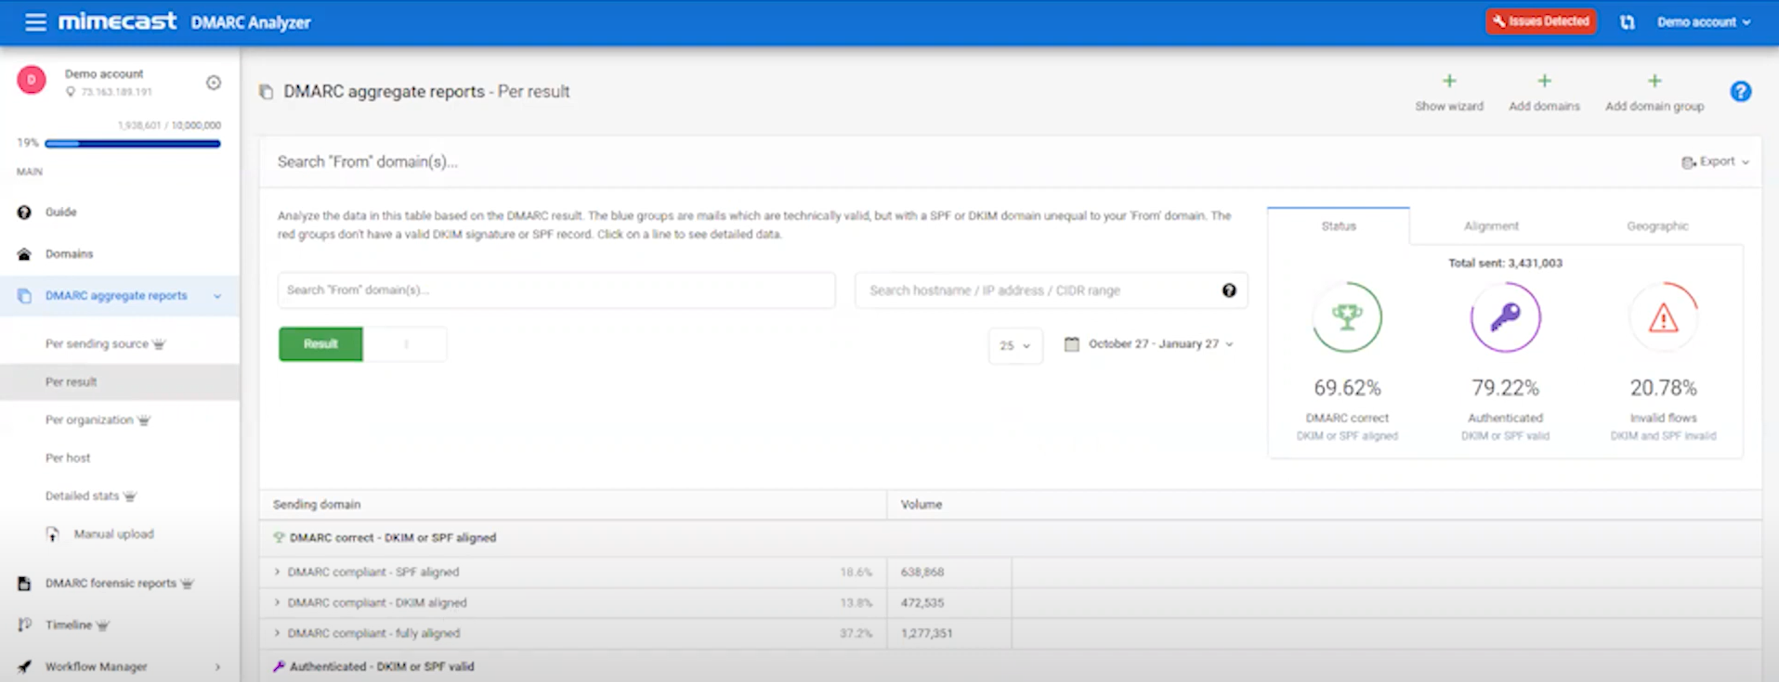Click the blank toggle segment beside Result
The height and width of the screenshot is (682, 1779).
coord(405,344)
